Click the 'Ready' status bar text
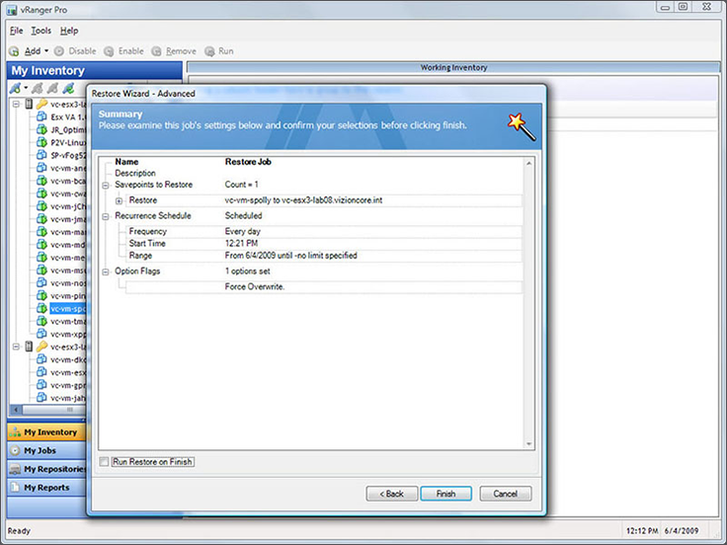The width and height of the screenshot is (727, 545). (19, 531)
